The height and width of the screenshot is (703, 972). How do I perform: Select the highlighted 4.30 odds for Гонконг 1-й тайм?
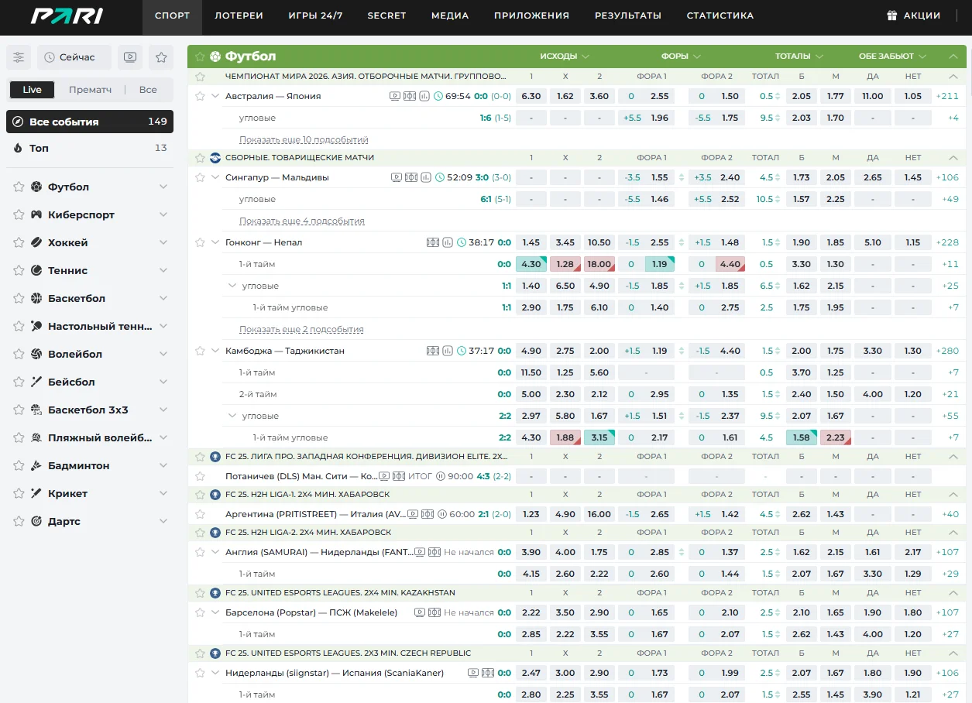[x=531, y=264]
